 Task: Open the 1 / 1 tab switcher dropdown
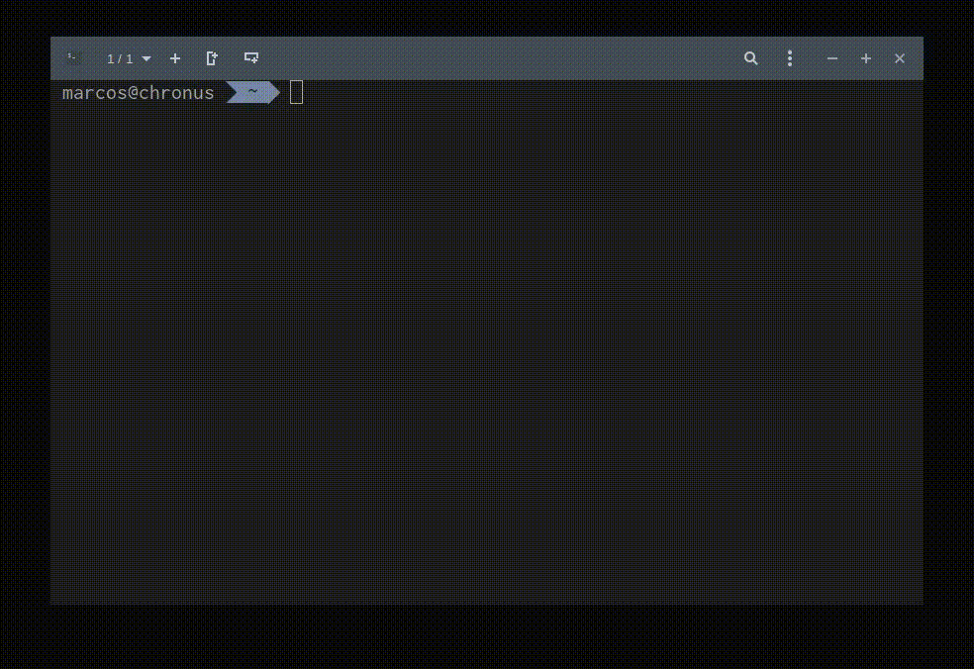click(129, 59)
